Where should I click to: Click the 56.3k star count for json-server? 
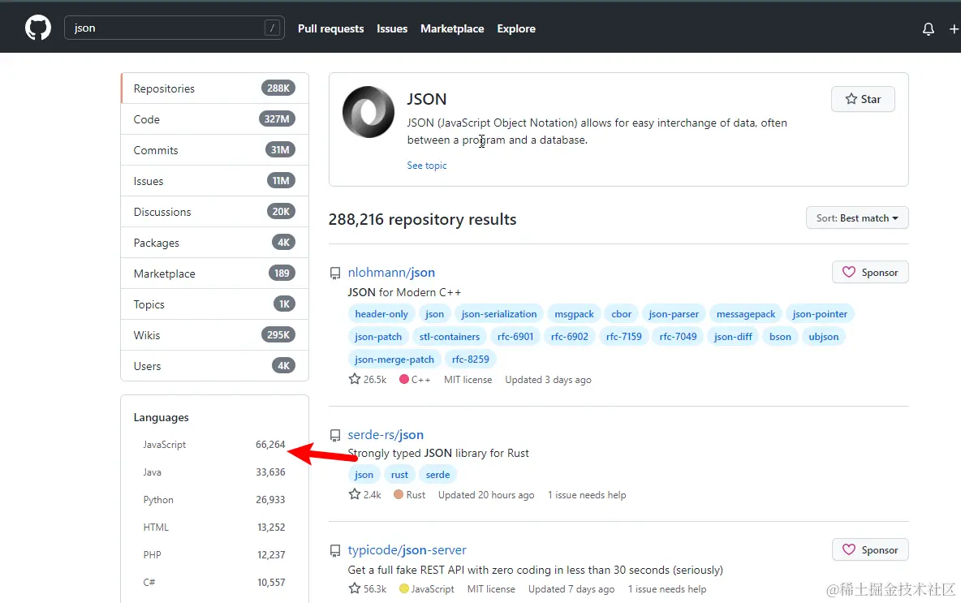[368, 588]
